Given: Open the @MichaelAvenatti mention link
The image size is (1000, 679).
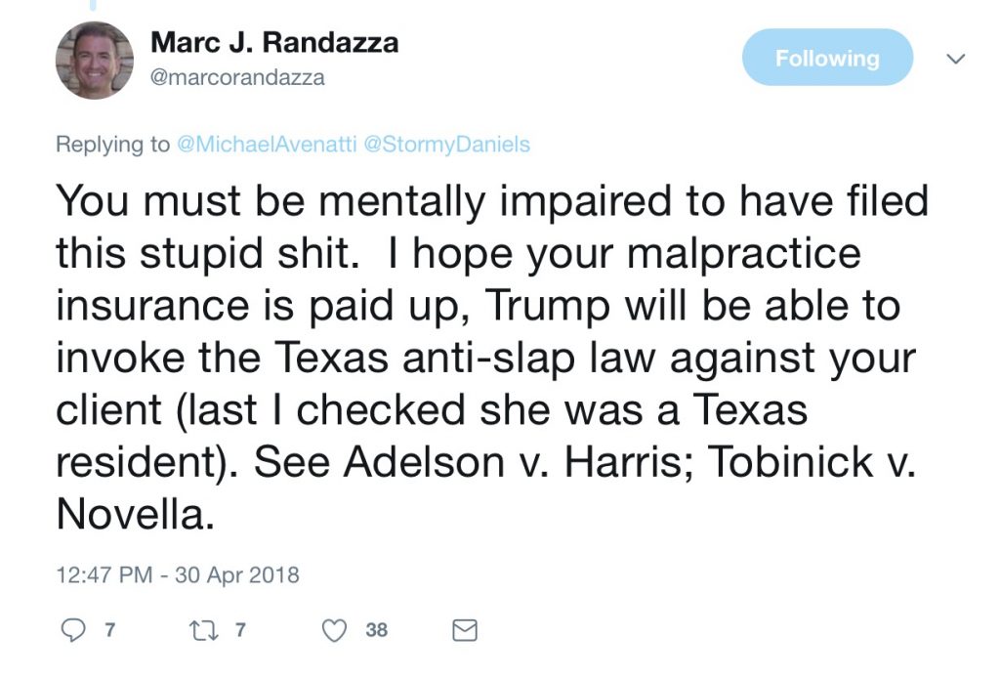Looking at the screenshot, I should [x=266, y=145].
